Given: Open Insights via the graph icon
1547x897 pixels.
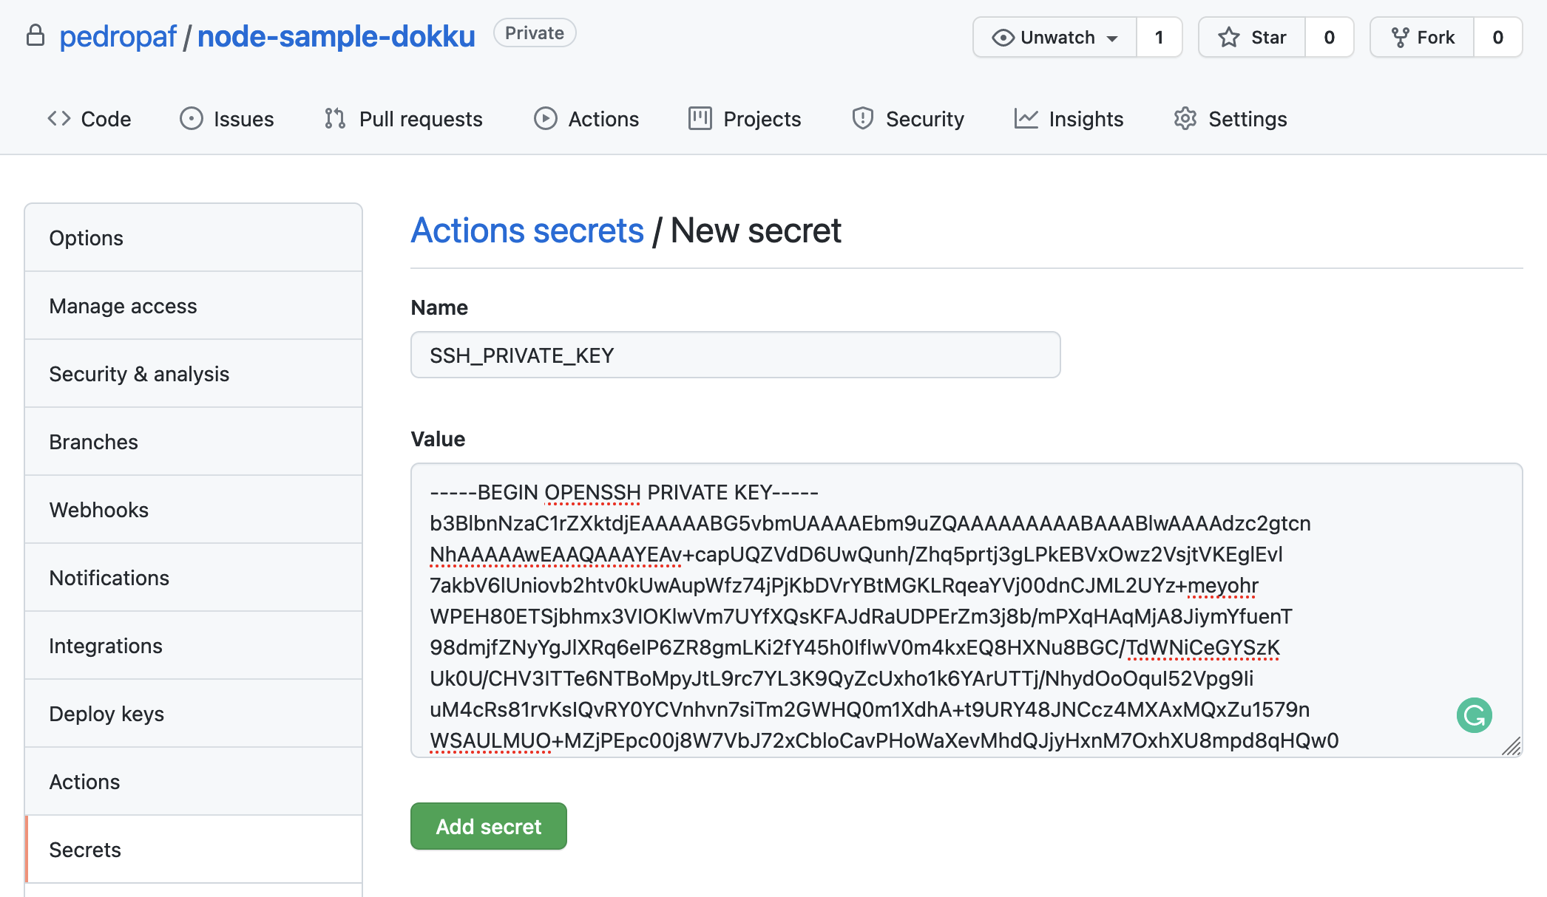Looking at the screenshot, I should [x=1026, y=118].
